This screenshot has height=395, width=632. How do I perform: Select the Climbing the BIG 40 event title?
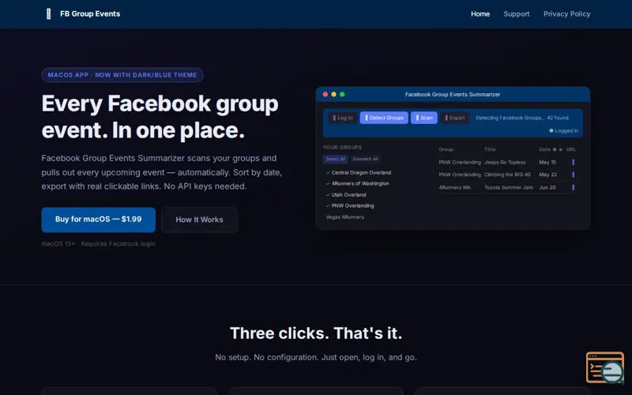tap(507, 175)
